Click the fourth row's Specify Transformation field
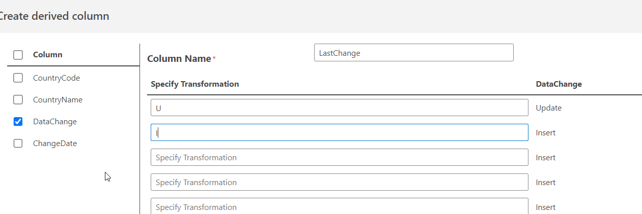This screenshot has width=642, height=214. 339,182
